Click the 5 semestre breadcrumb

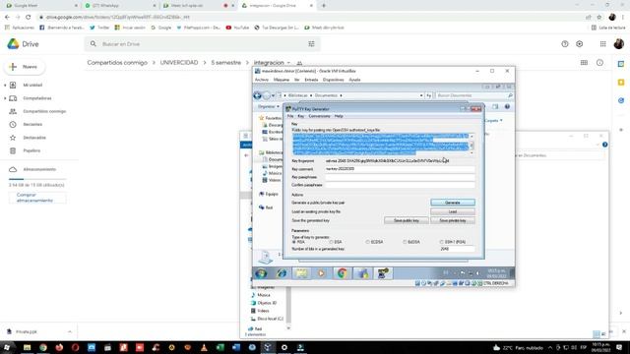(225, 63)
